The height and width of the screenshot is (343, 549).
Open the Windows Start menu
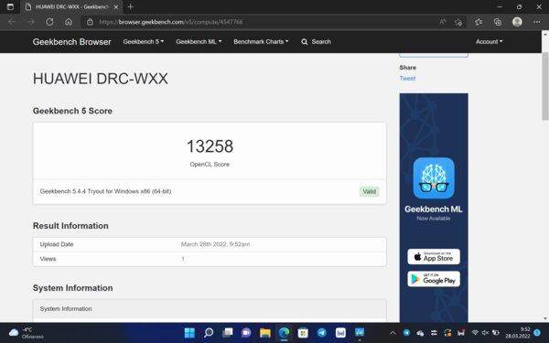tap(189, 333)
